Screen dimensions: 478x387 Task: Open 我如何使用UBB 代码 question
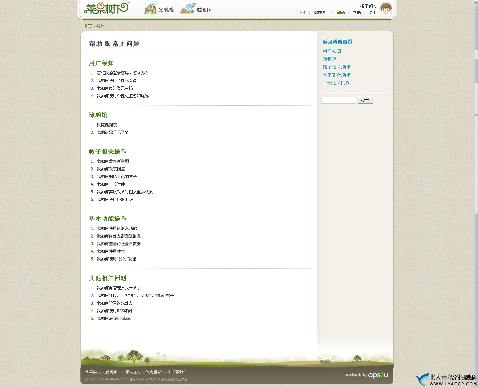[115, 200]
